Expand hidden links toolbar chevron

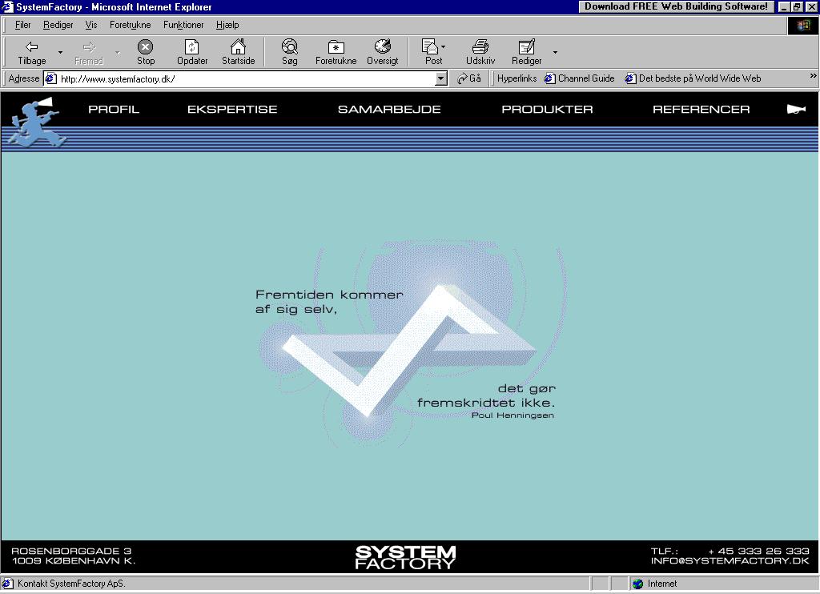pyautogui.click(x=813, y=77)
